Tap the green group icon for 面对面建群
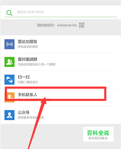 click(x=10, y=62)
